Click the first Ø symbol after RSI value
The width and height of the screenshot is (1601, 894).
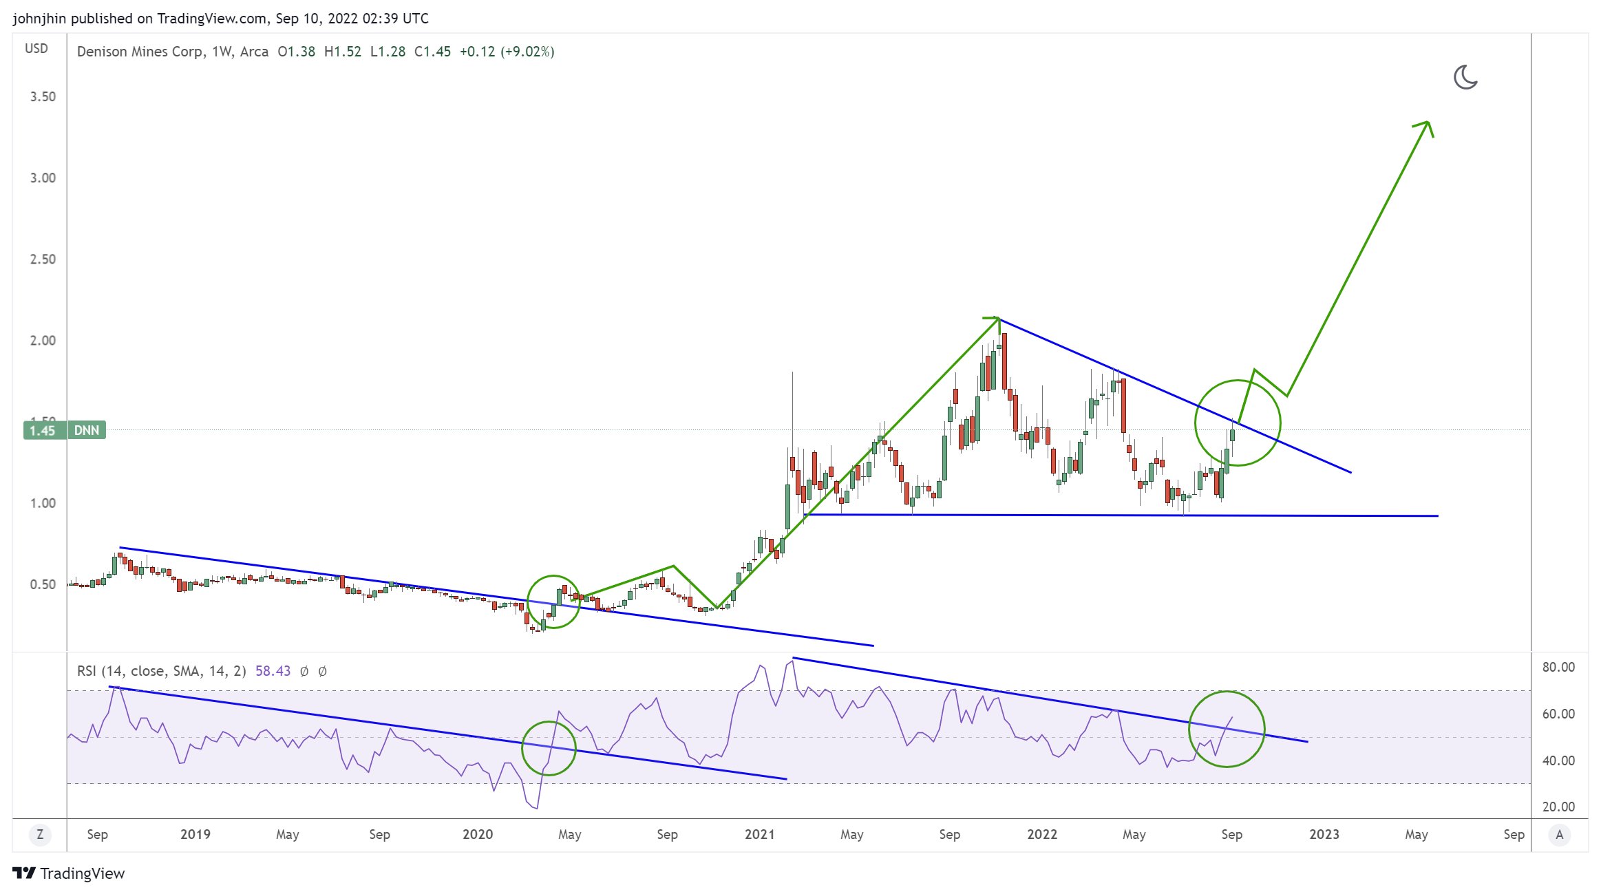point(304,671)
